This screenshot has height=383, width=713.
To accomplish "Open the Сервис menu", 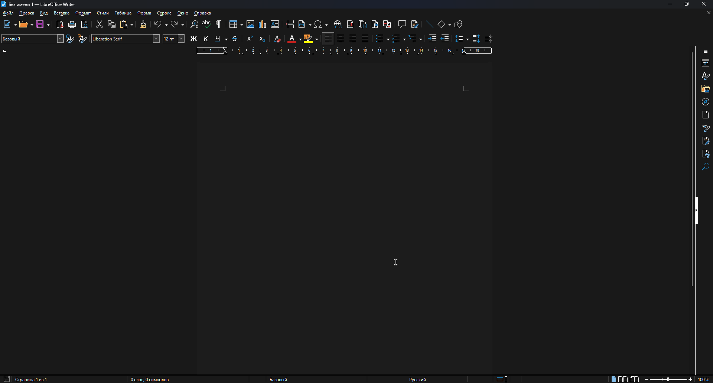I will [164, 13].
